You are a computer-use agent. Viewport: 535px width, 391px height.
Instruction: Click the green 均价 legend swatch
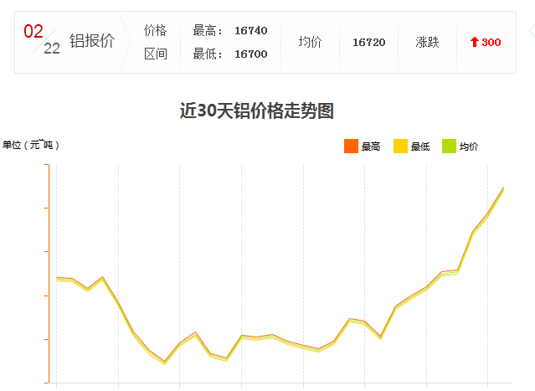tap(449, 147)
